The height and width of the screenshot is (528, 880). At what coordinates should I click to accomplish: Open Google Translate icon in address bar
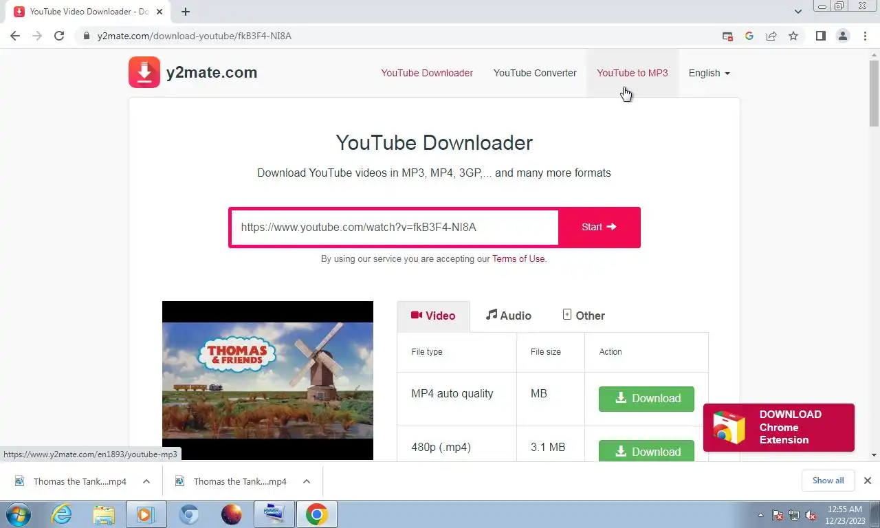pos(749,36)
